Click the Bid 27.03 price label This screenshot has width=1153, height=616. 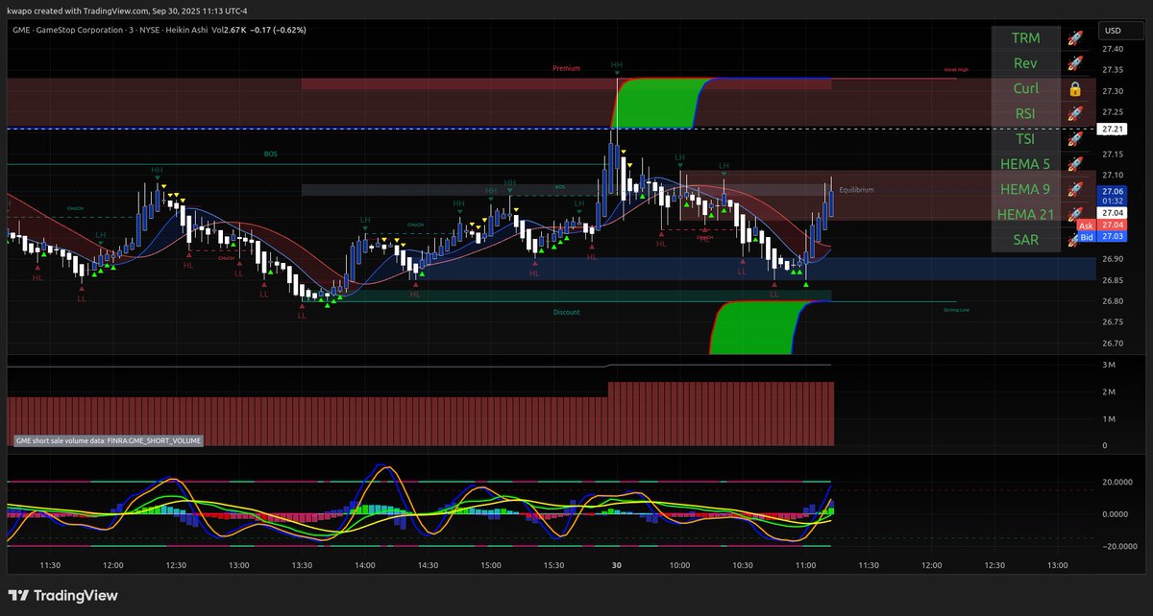click(1102, 236)
